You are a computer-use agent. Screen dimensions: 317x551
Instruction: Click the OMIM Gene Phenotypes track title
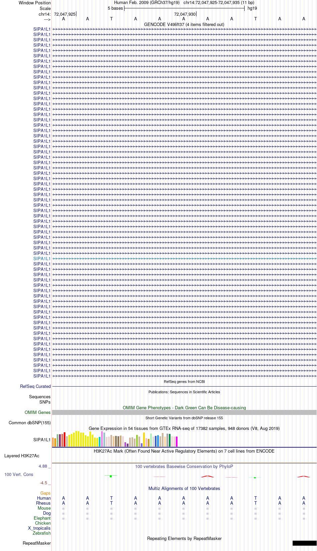click(184, 408)
